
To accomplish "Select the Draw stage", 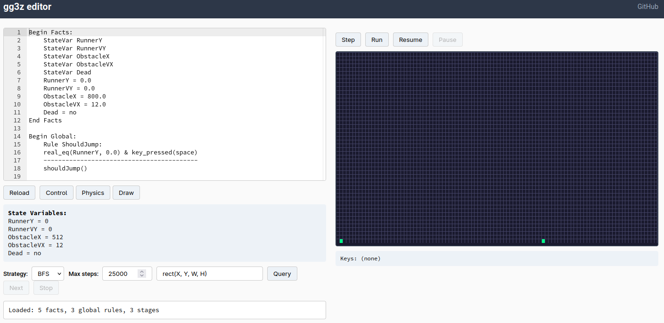I will point(126,193).
